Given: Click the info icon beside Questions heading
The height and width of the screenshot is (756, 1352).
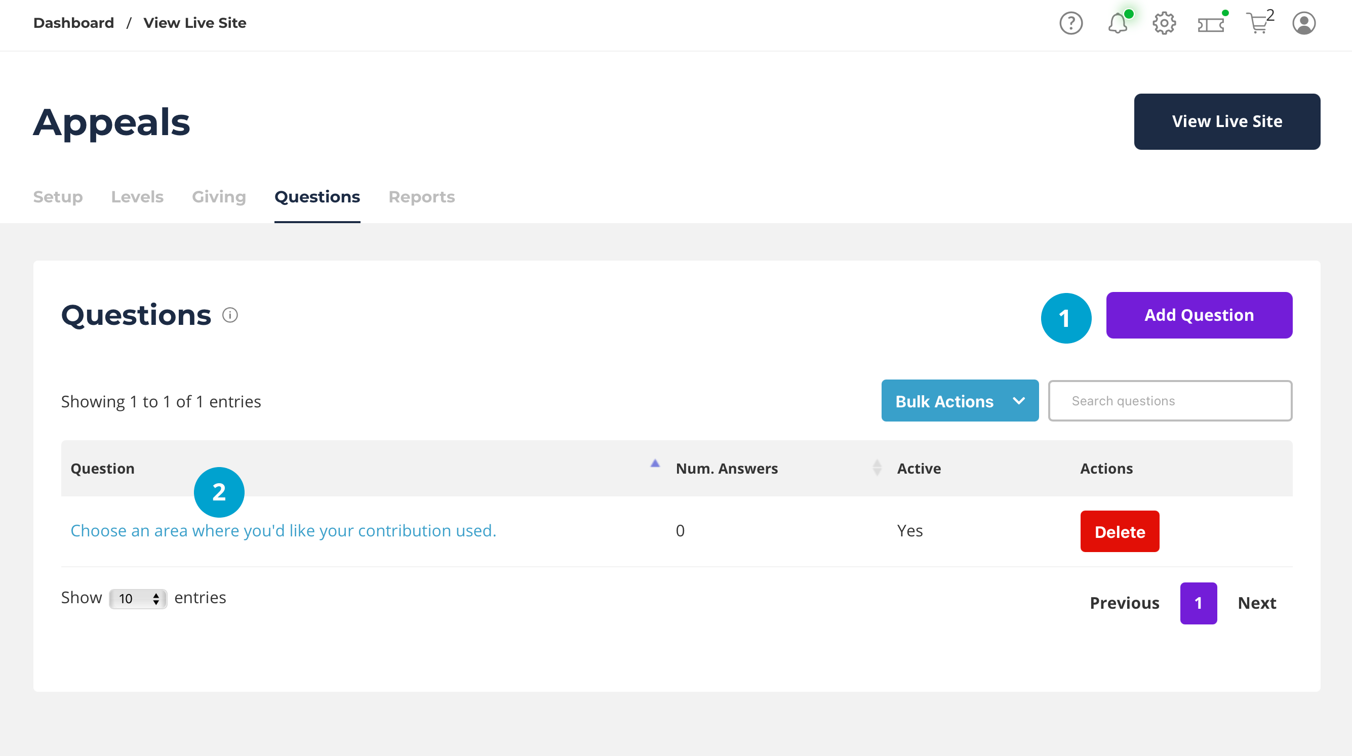Looking at the screenshot, I should (x=230, y=315).
